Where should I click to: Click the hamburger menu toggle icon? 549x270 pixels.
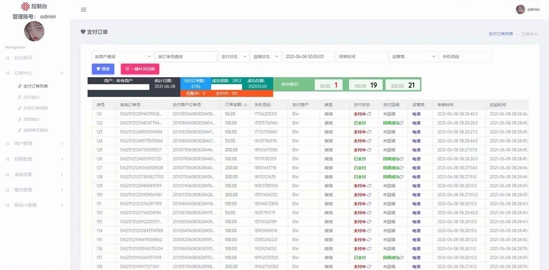(x=83, y=9)
